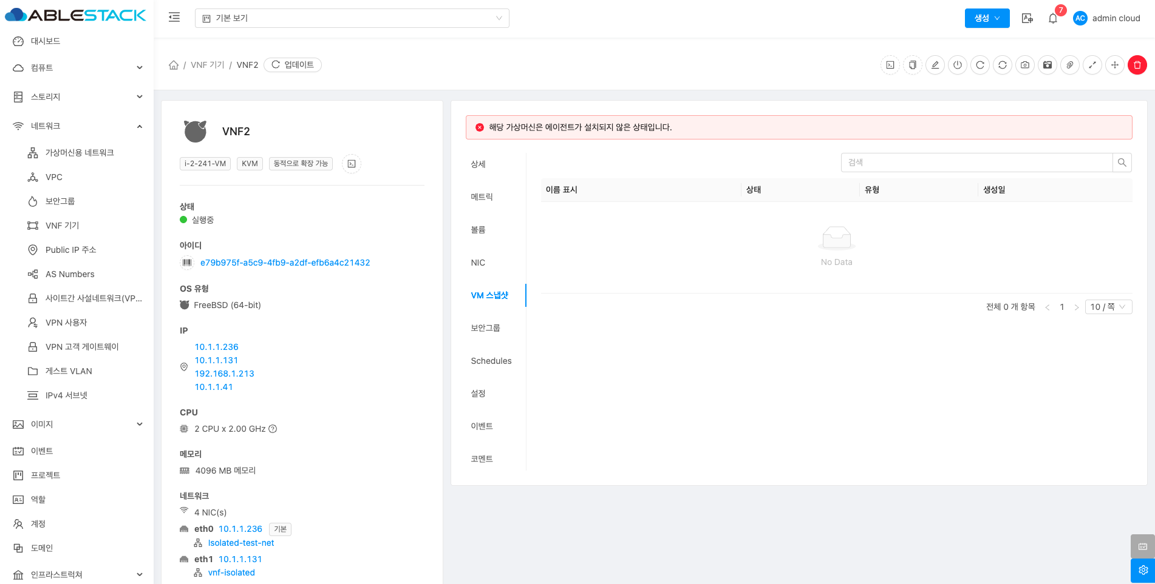The width and height of the screenshot is (1155, 584).
Task: Switch to the NIC tab
Action: coord(478,263)
